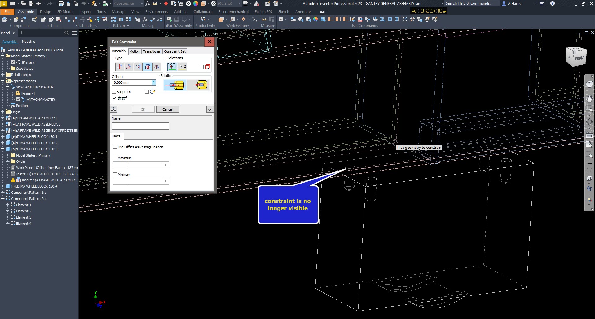Image resolution: width=595 pixels, height=319 pixels.
Task: Check Use Offset As Resting Position
Action: (x=115, y=147)
